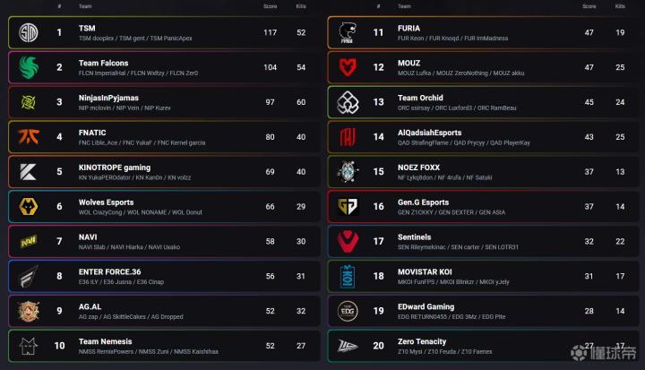Click the MOVISTAR KOI logo
The width and height of the screenshot is (645, 370).
click(348, 277)
